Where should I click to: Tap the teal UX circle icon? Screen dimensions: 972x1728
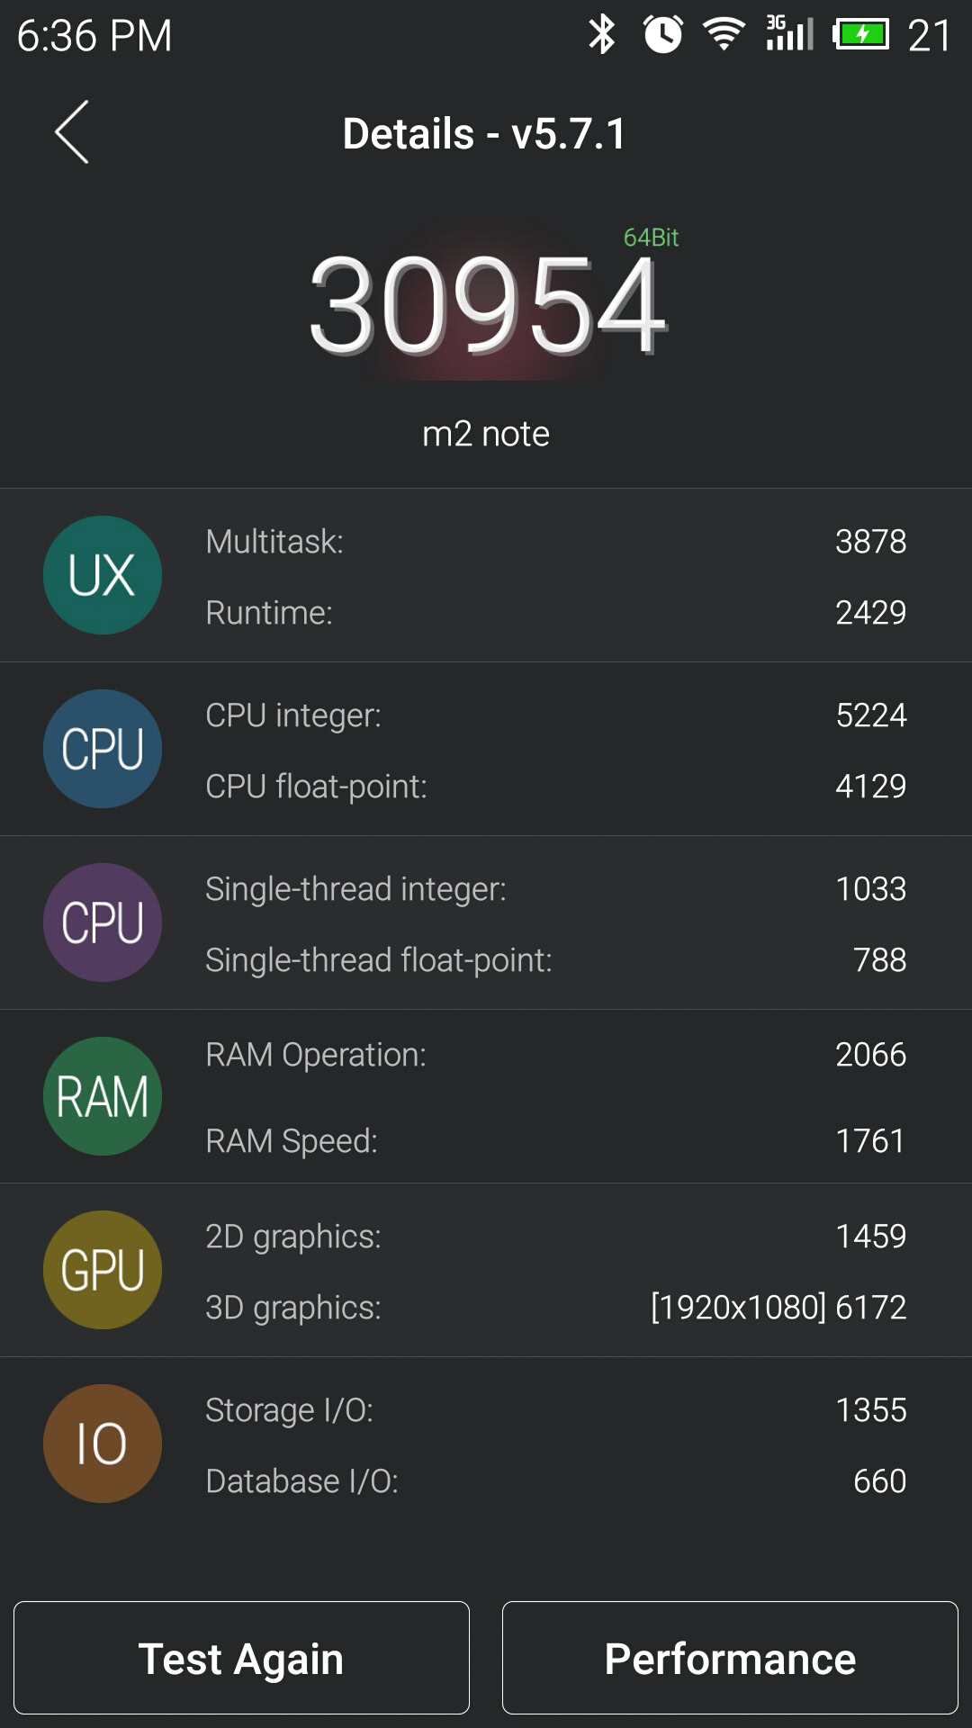103,575
